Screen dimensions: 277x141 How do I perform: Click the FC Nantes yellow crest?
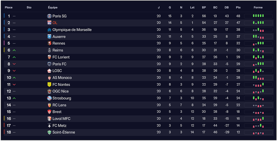coord(49,85)
